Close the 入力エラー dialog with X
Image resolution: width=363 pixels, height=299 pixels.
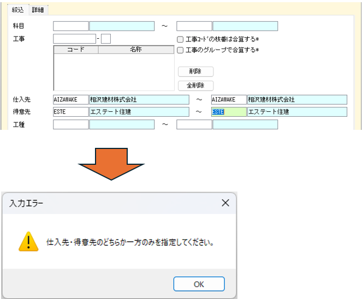coord(225,203)
